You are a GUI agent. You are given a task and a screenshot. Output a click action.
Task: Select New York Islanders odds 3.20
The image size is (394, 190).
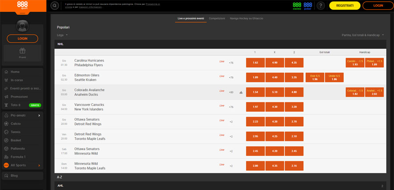click(294, 107)
